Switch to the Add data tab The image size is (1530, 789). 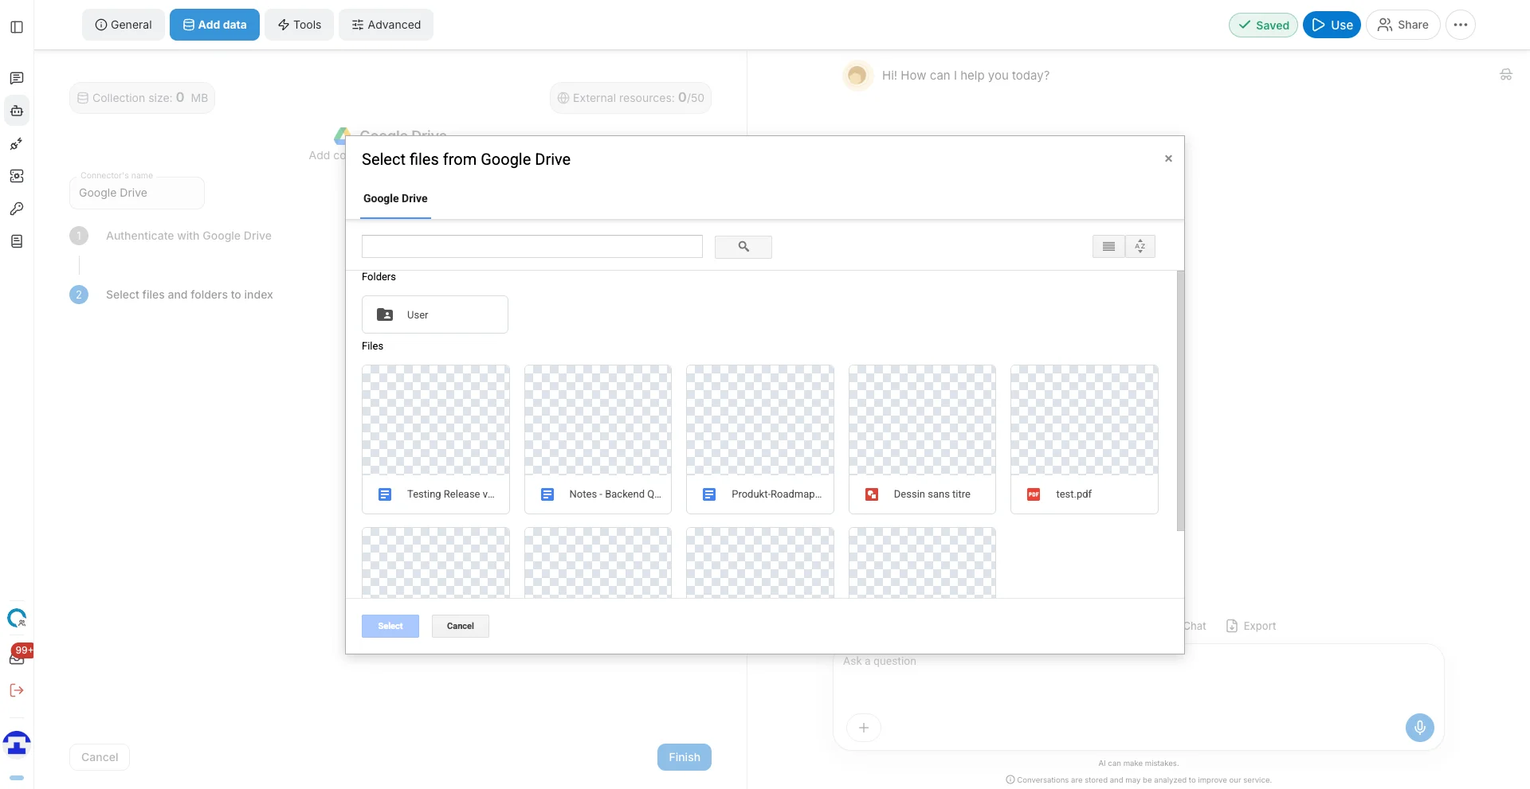(x=214, y=25)
